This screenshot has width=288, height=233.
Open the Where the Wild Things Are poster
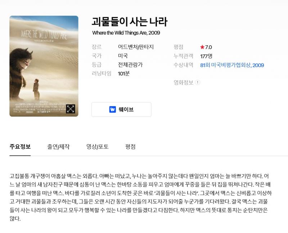pos(44,66)
